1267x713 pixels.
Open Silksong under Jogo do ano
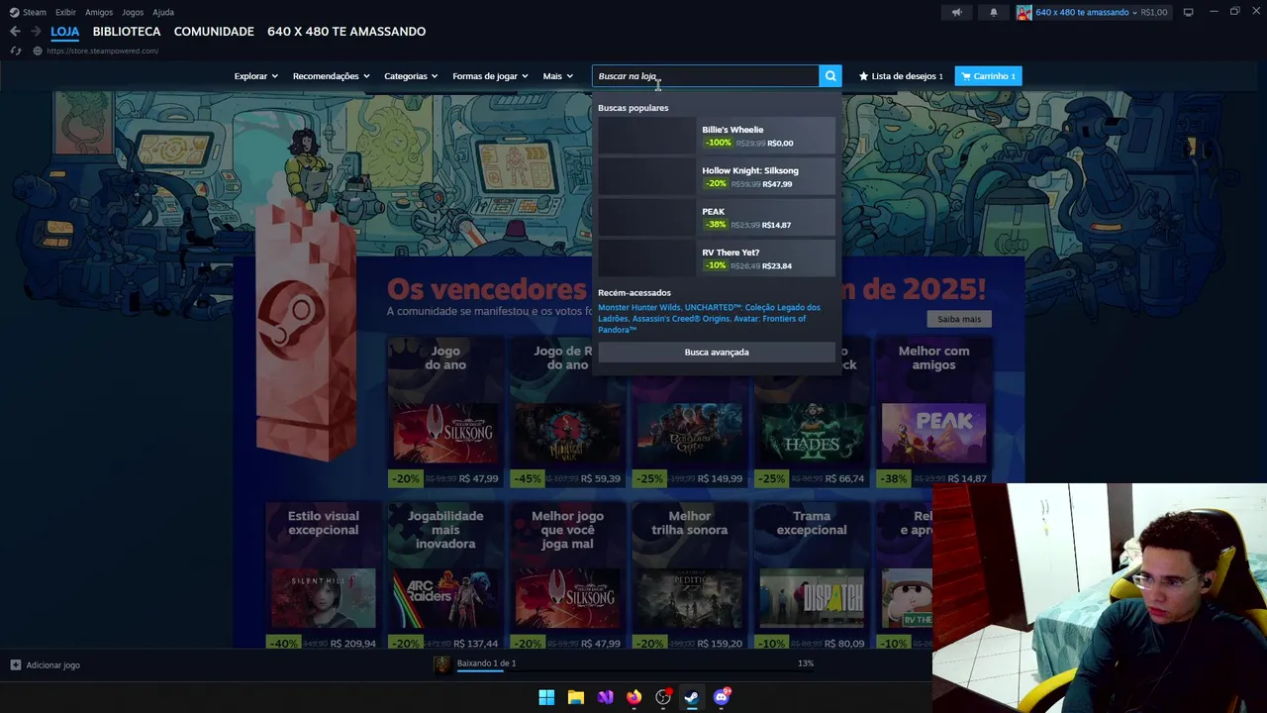click(x=445, y=434)
